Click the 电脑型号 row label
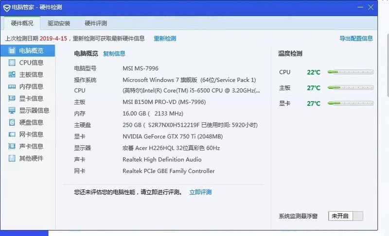 [x=85, y=68]
